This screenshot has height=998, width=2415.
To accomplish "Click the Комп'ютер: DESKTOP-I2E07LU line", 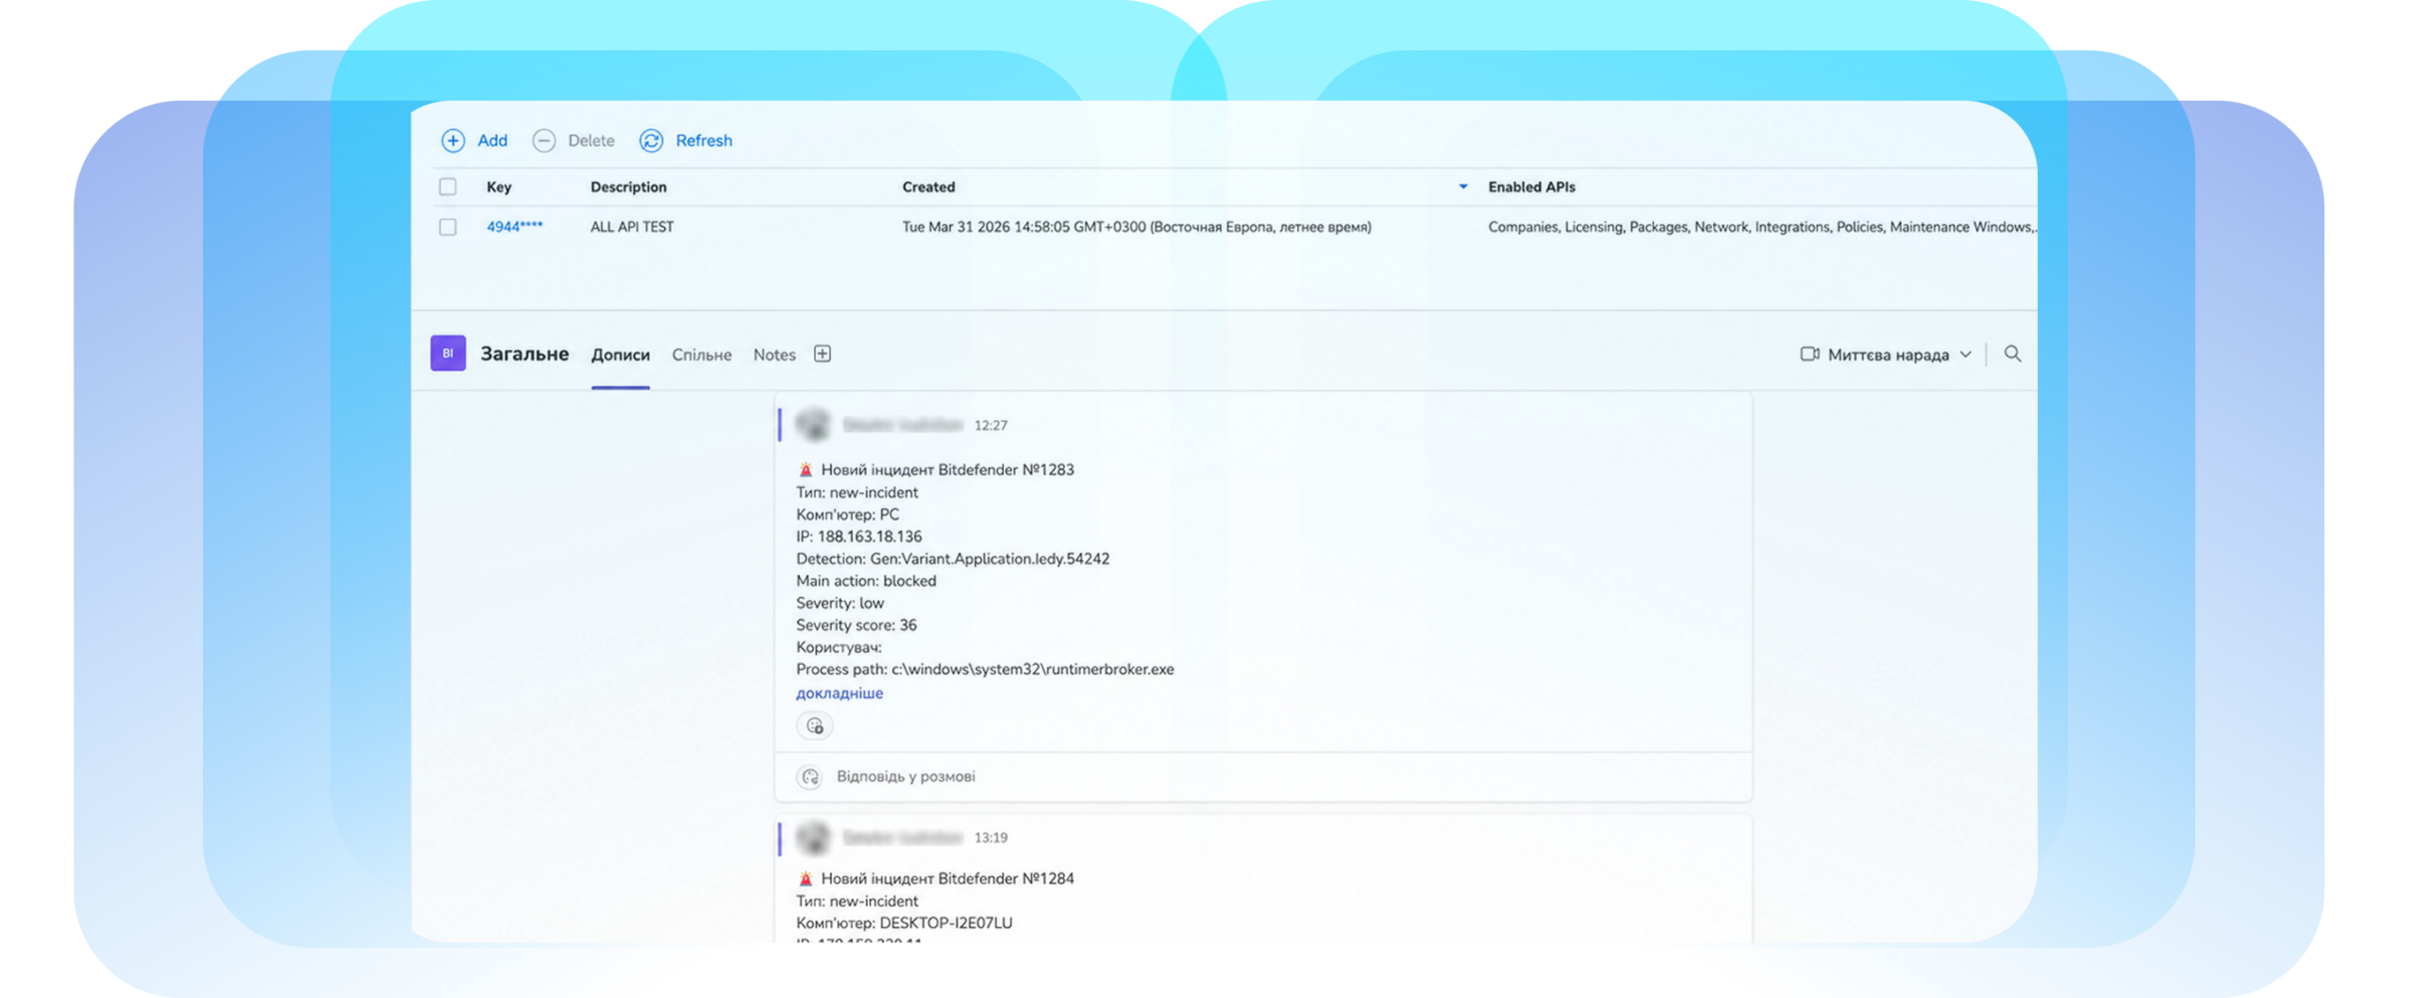I will [x=904, y=923].
